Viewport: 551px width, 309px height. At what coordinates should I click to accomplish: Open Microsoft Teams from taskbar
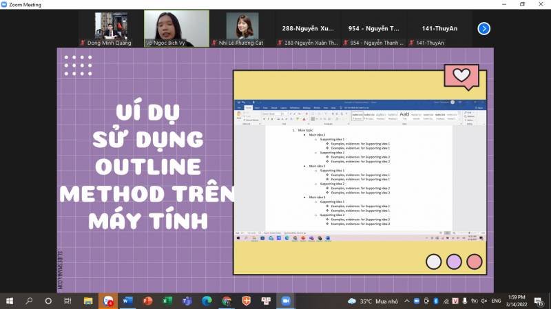(x=187, y=301)
